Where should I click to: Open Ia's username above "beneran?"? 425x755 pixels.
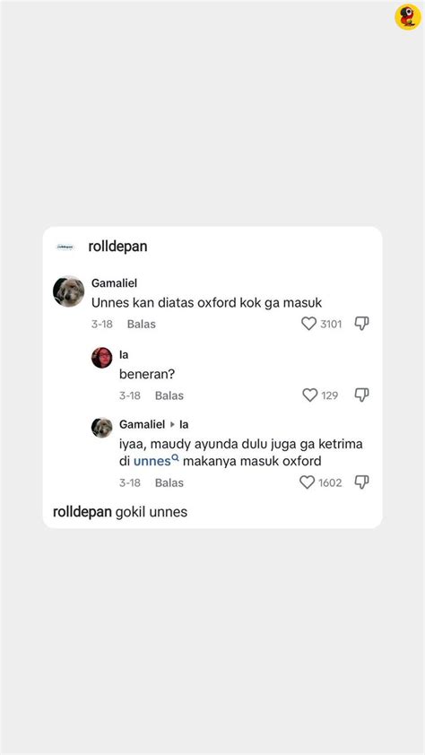(124, 355)
